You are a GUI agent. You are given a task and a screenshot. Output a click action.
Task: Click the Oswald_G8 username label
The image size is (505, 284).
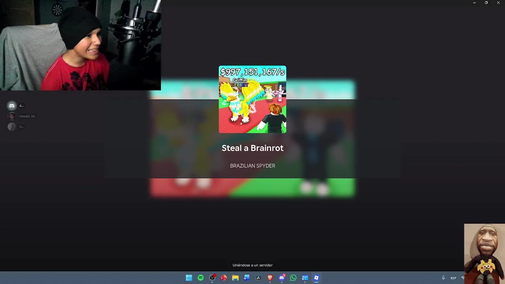[x=27, y=116]
